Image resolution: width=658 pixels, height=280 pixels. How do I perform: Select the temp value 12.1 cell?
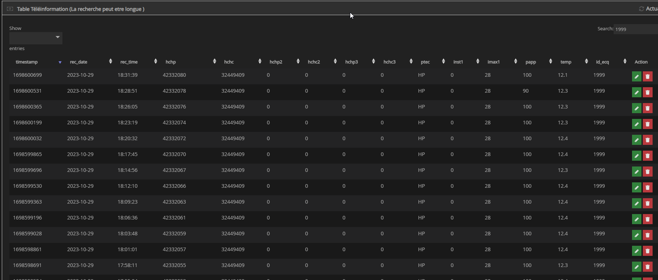pos(562,75)
